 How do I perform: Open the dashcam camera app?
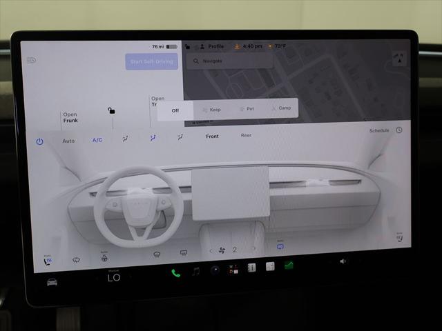[x=215, y=270]
